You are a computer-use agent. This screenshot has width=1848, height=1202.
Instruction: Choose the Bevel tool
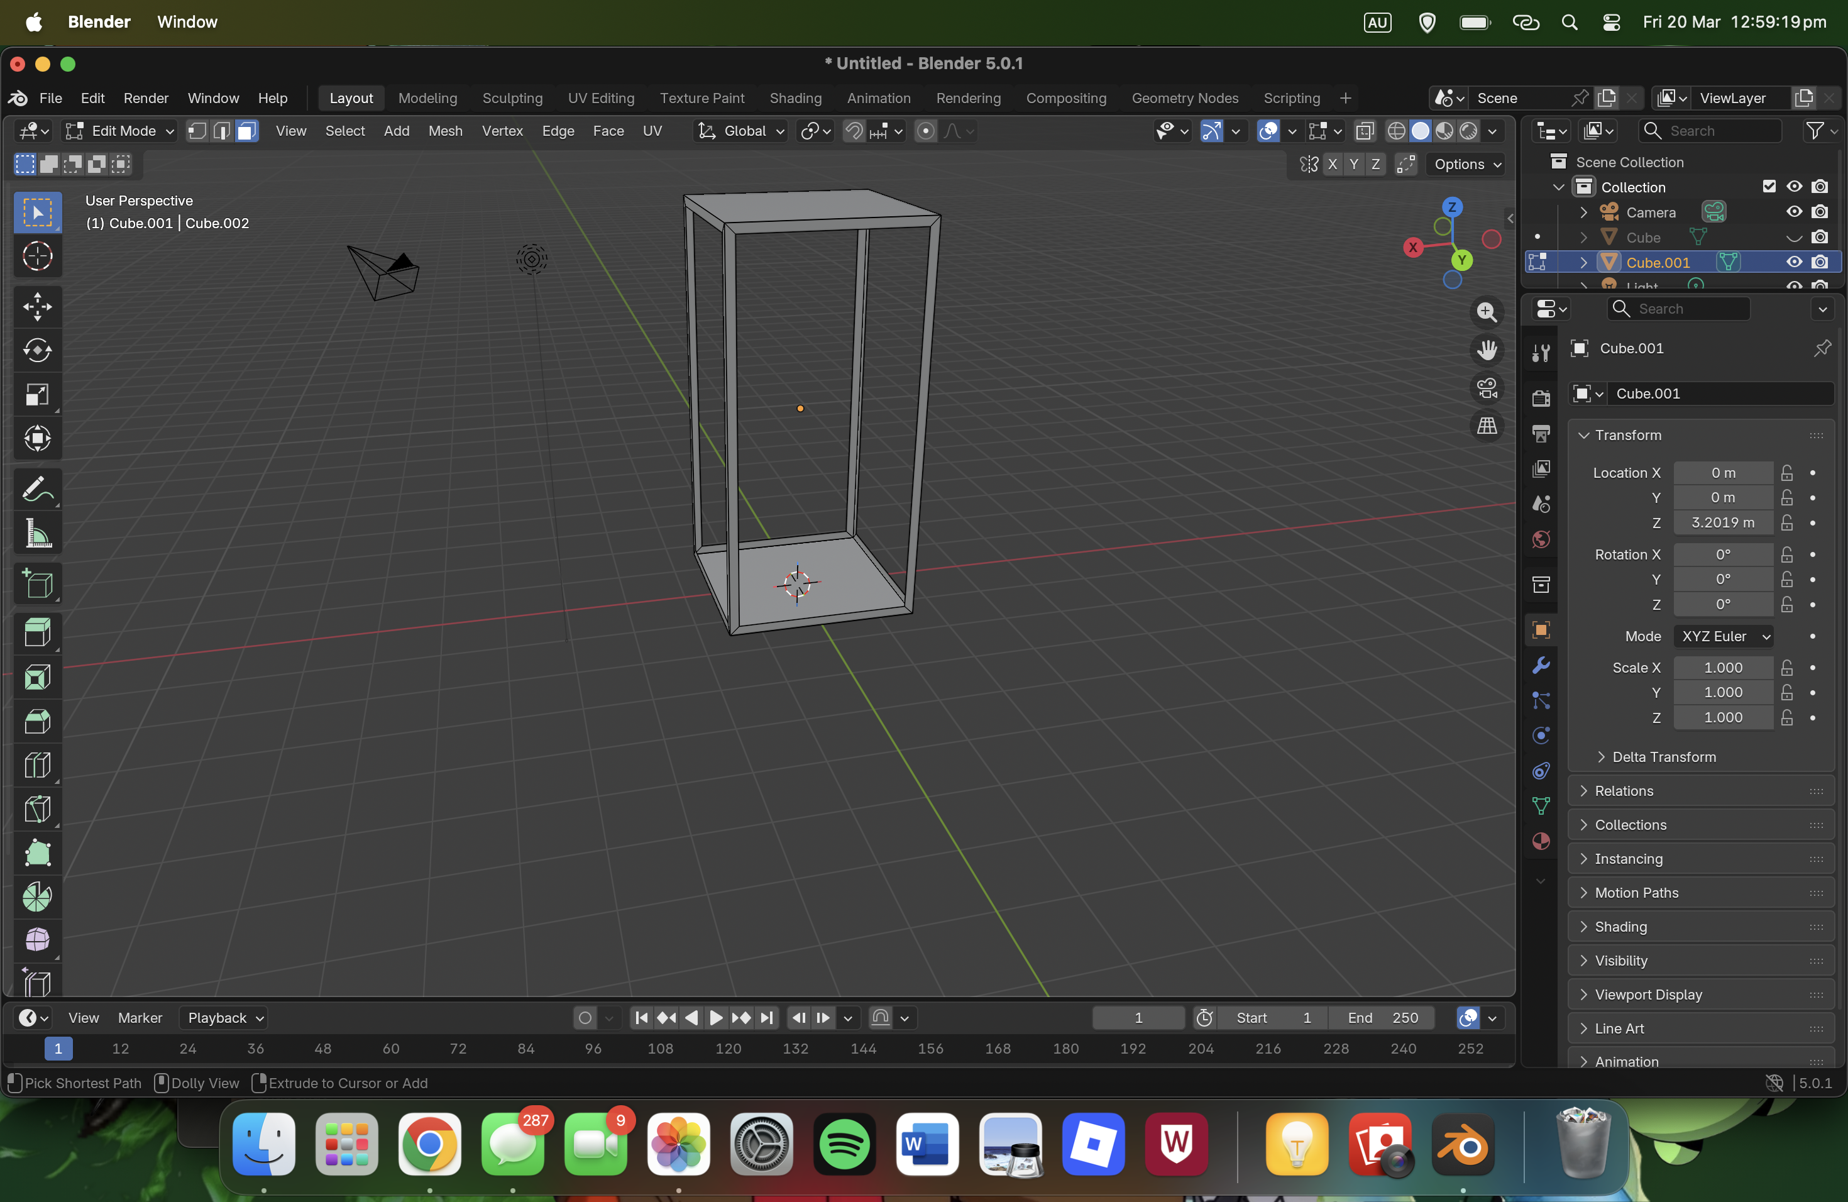(36, 721)
